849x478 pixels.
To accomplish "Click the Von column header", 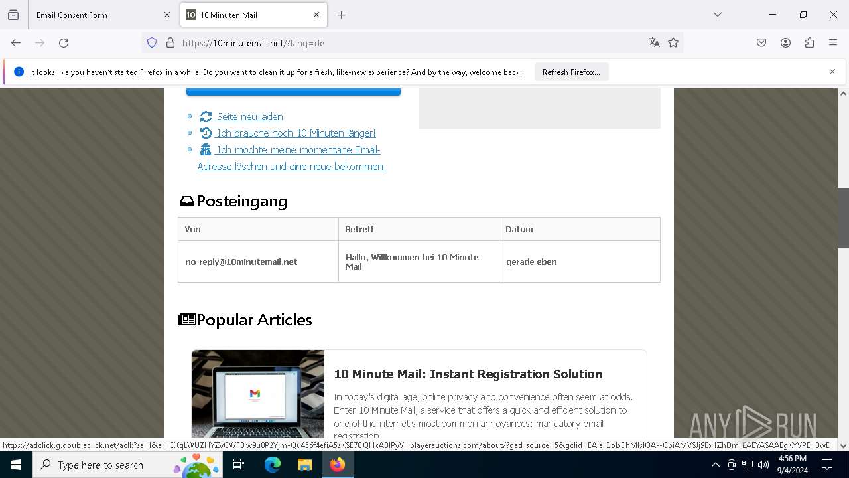I will (258, 229).
